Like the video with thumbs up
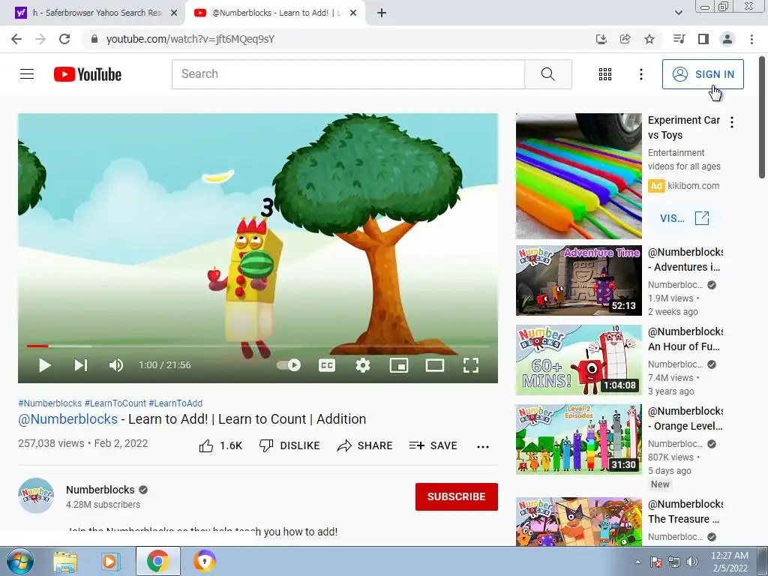768x576 pixels. coord(220,445)
